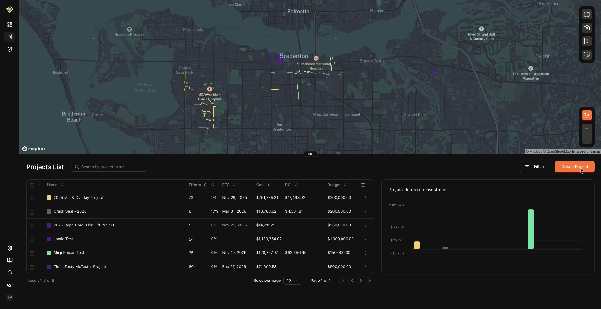
Task: Open the kebab menu for Tim's Testy McTester Project
Action: [365, 267]
